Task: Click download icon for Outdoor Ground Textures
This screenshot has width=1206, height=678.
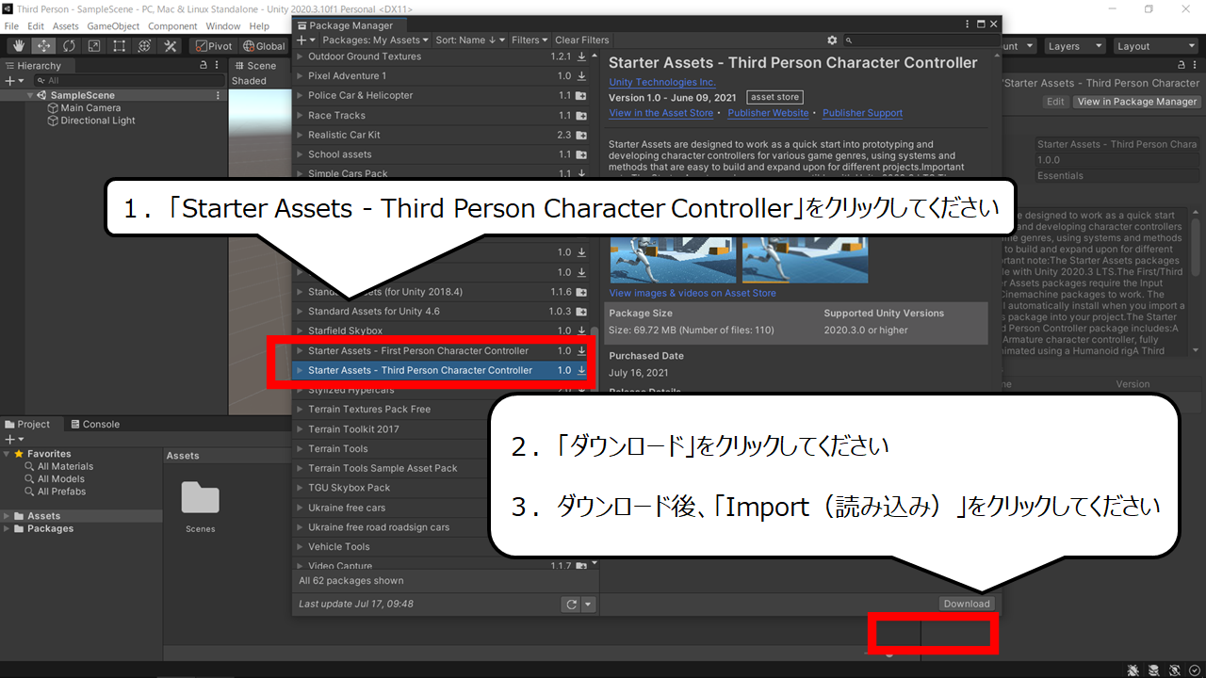Action: 581,56
